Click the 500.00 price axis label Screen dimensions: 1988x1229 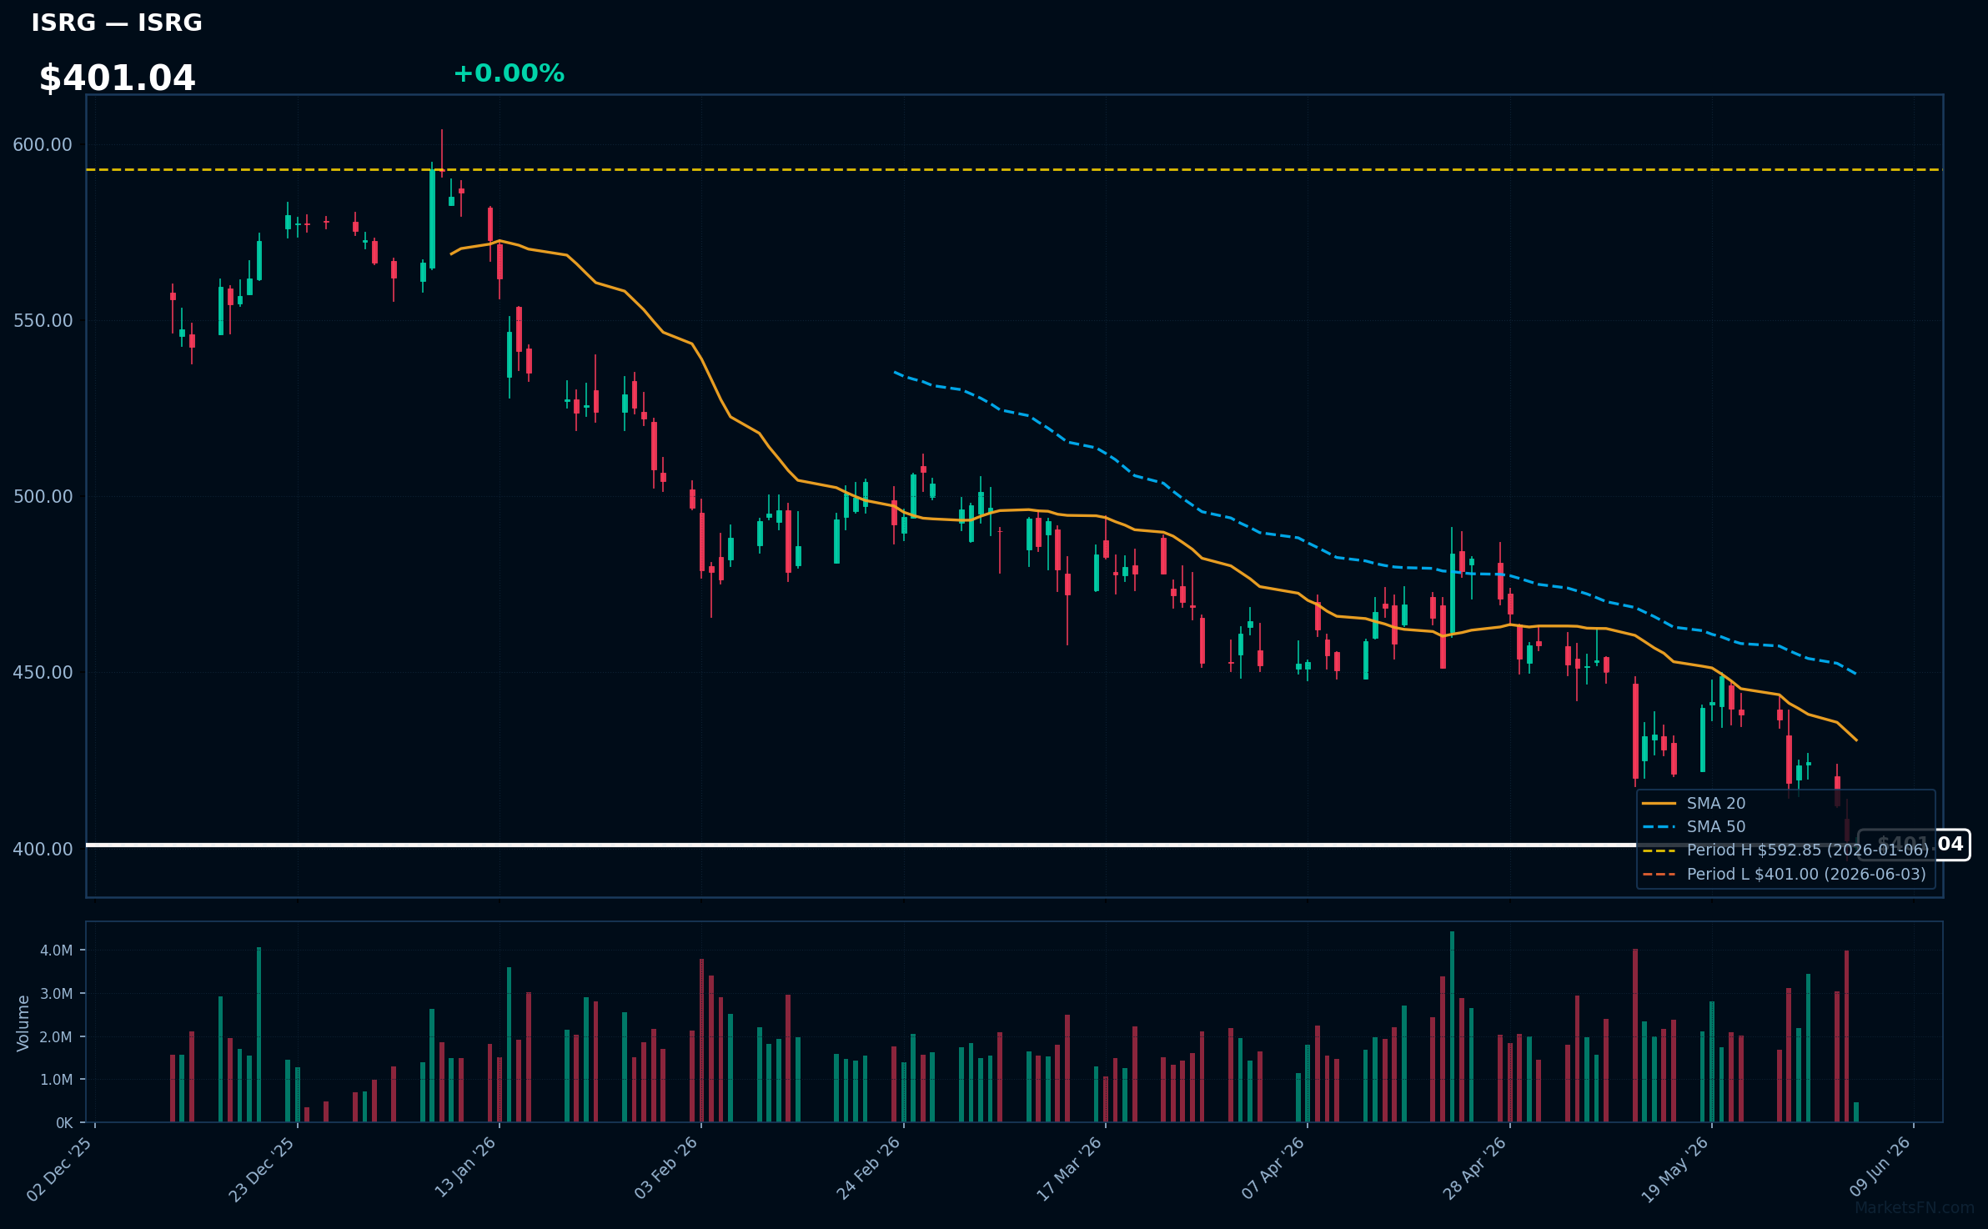click(x=43, y=497)
